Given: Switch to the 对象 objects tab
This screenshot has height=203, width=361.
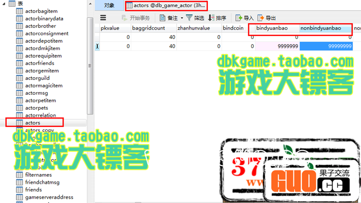Looking at the screenshot, I should 109,5.
